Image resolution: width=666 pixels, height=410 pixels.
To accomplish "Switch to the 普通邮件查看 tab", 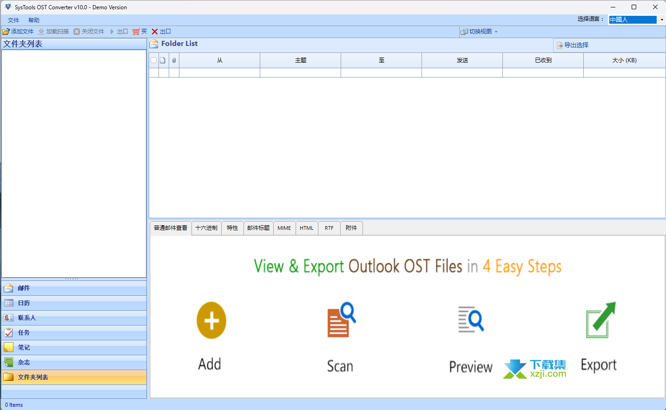I will point(171,228).
